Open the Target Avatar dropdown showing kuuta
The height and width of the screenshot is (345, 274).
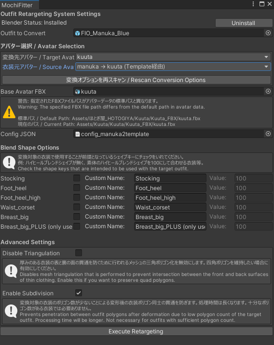click(173, 57)
